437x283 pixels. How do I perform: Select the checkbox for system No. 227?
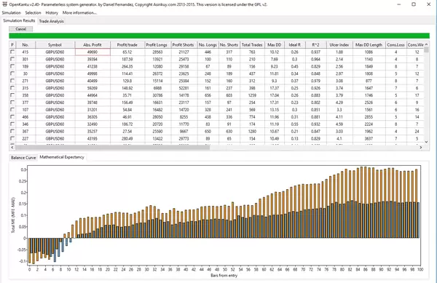[x=12, y=138]
